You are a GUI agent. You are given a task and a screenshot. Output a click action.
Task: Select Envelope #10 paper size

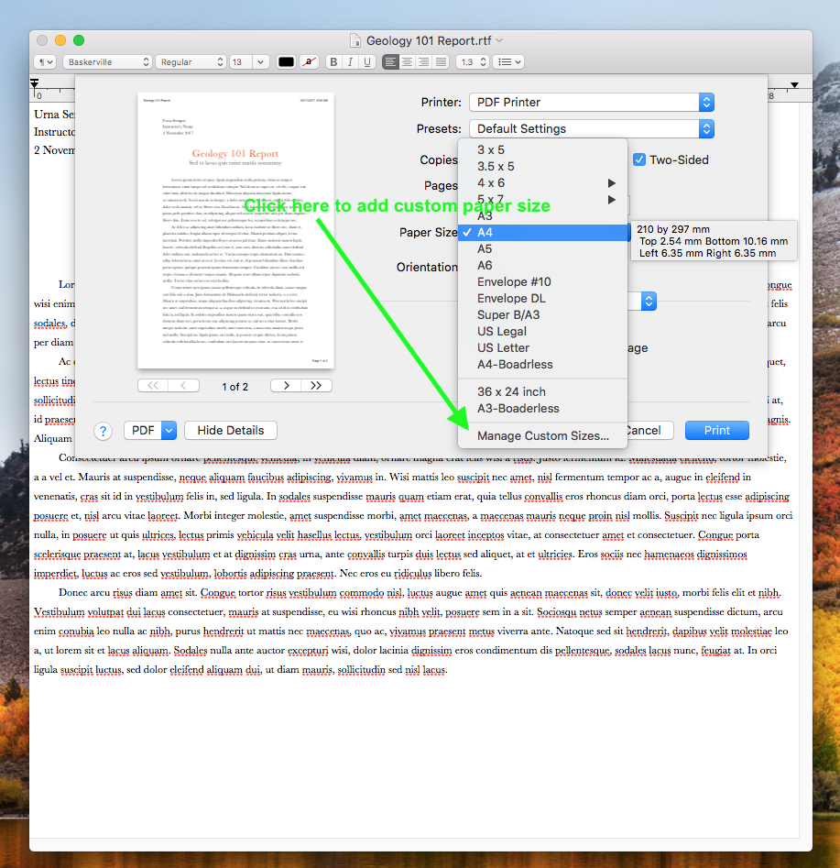tap(543, 282)
